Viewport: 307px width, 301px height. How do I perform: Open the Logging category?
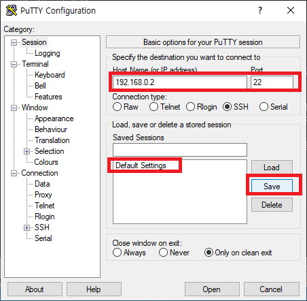click(x=48, y=53)
